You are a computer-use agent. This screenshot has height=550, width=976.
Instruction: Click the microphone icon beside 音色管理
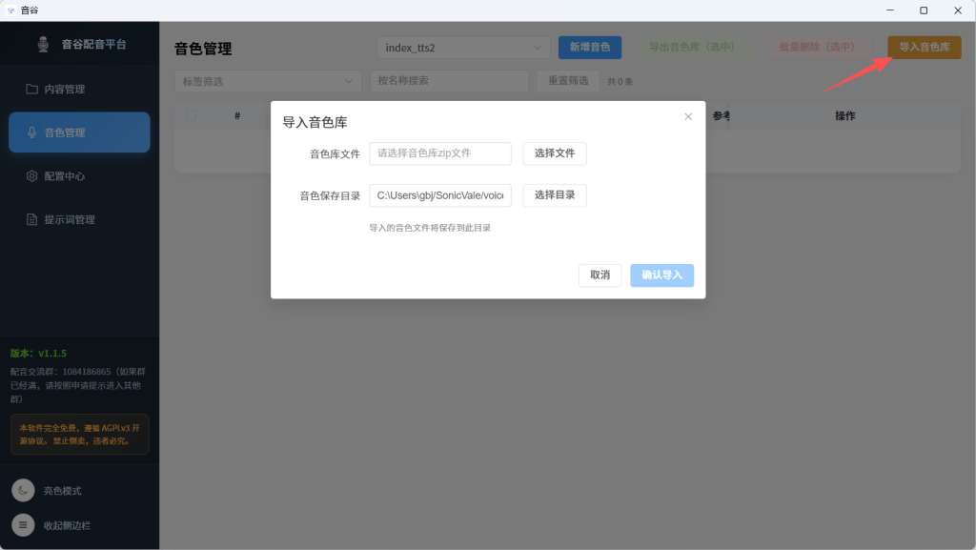coord(31,132)
